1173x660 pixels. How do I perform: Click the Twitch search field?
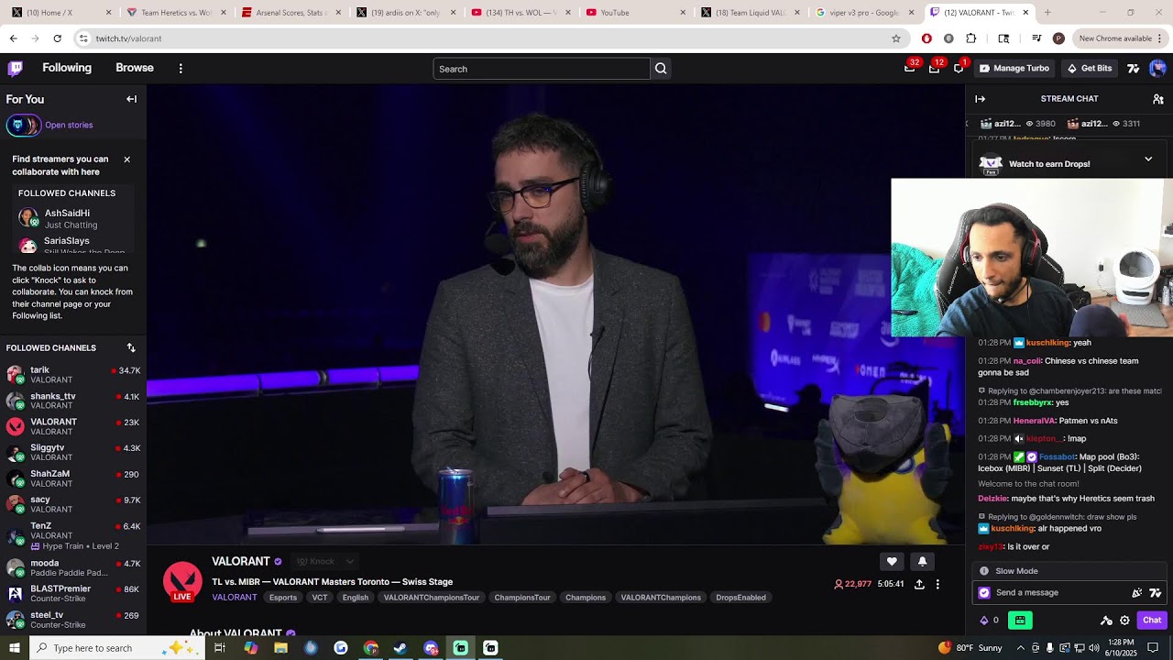542,69
